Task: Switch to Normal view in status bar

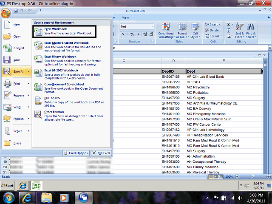Action: pos(211,177)
